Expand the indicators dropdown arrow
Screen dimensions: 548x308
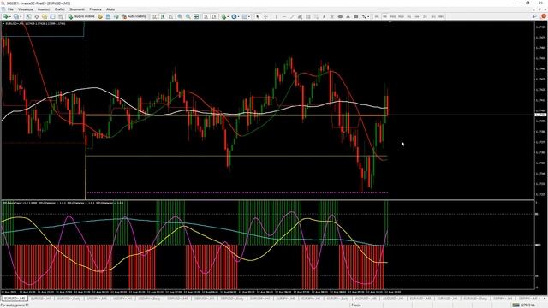point(228,16)
